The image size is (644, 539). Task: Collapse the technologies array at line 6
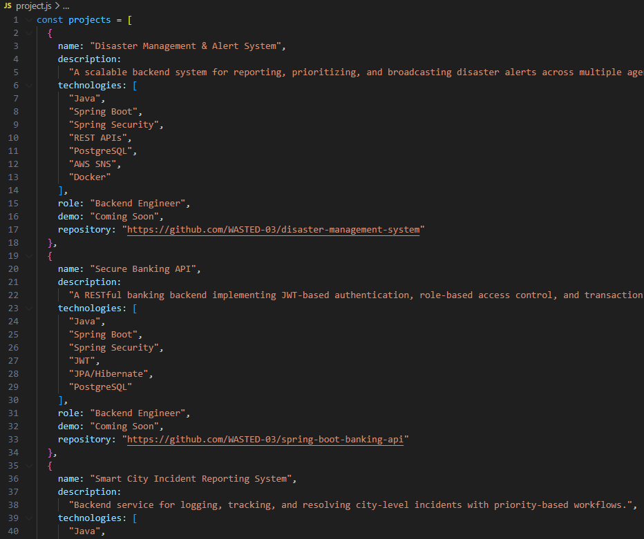29,86
